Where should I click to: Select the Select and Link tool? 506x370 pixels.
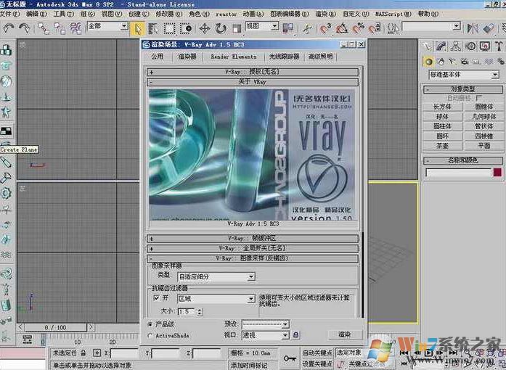tap(44, 28)
